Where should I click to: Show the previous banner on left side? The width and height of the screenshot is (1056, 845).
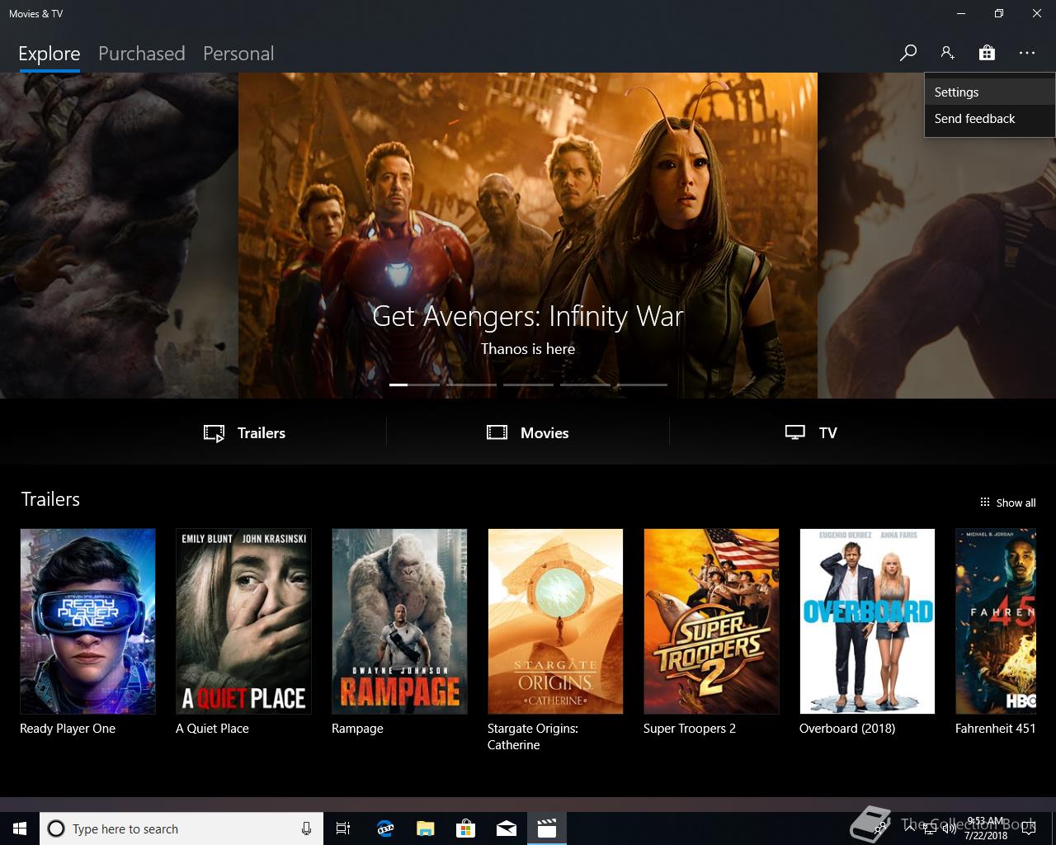[119, 235]
